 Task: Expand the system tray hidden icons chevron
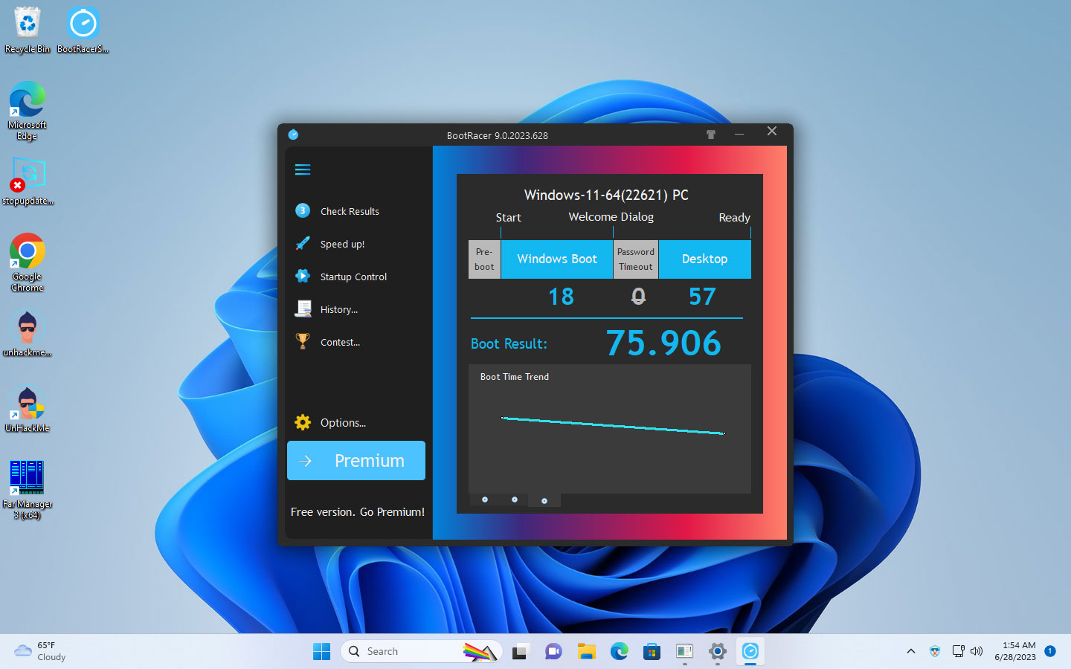point(911,651)
